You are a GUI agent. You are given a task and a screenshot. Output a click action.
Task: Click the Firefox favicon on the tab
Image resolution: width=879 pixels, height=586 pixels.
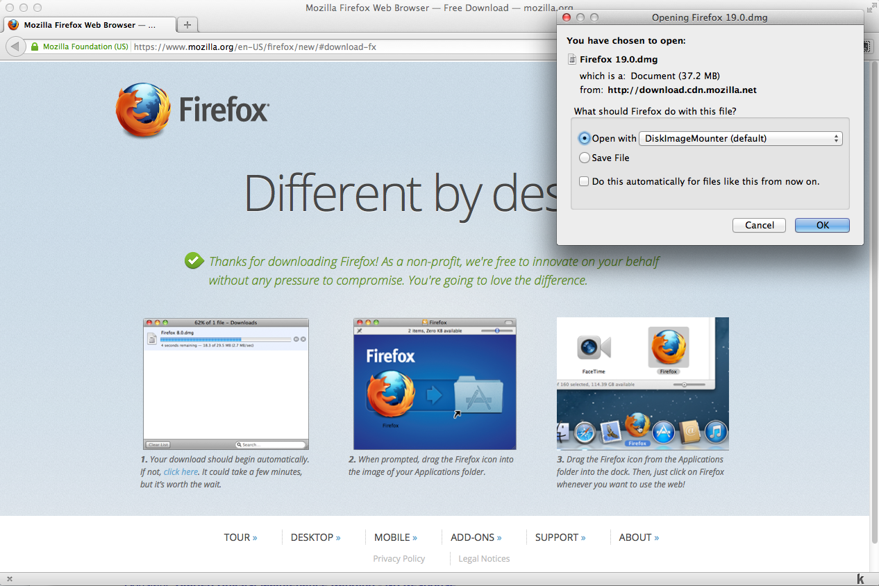tap(13, 25)
